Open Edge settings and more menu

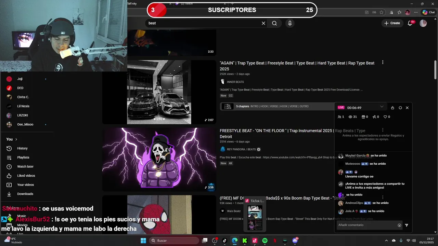(415, 12)
